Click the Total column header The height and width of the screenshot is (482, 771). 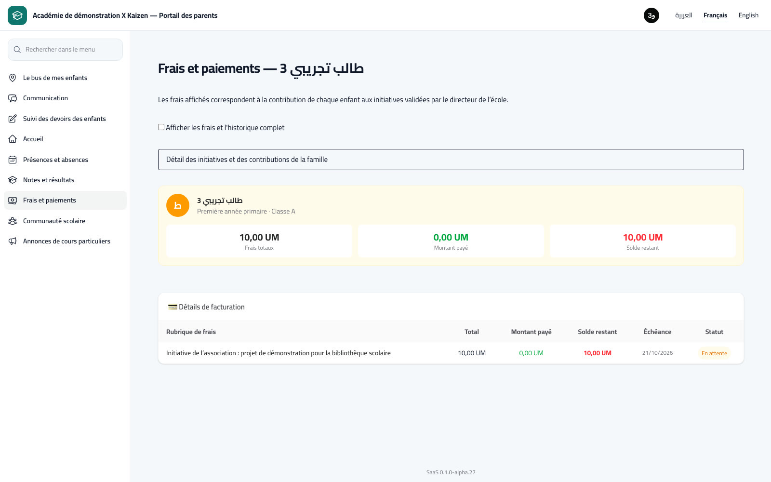pos(472,332)
